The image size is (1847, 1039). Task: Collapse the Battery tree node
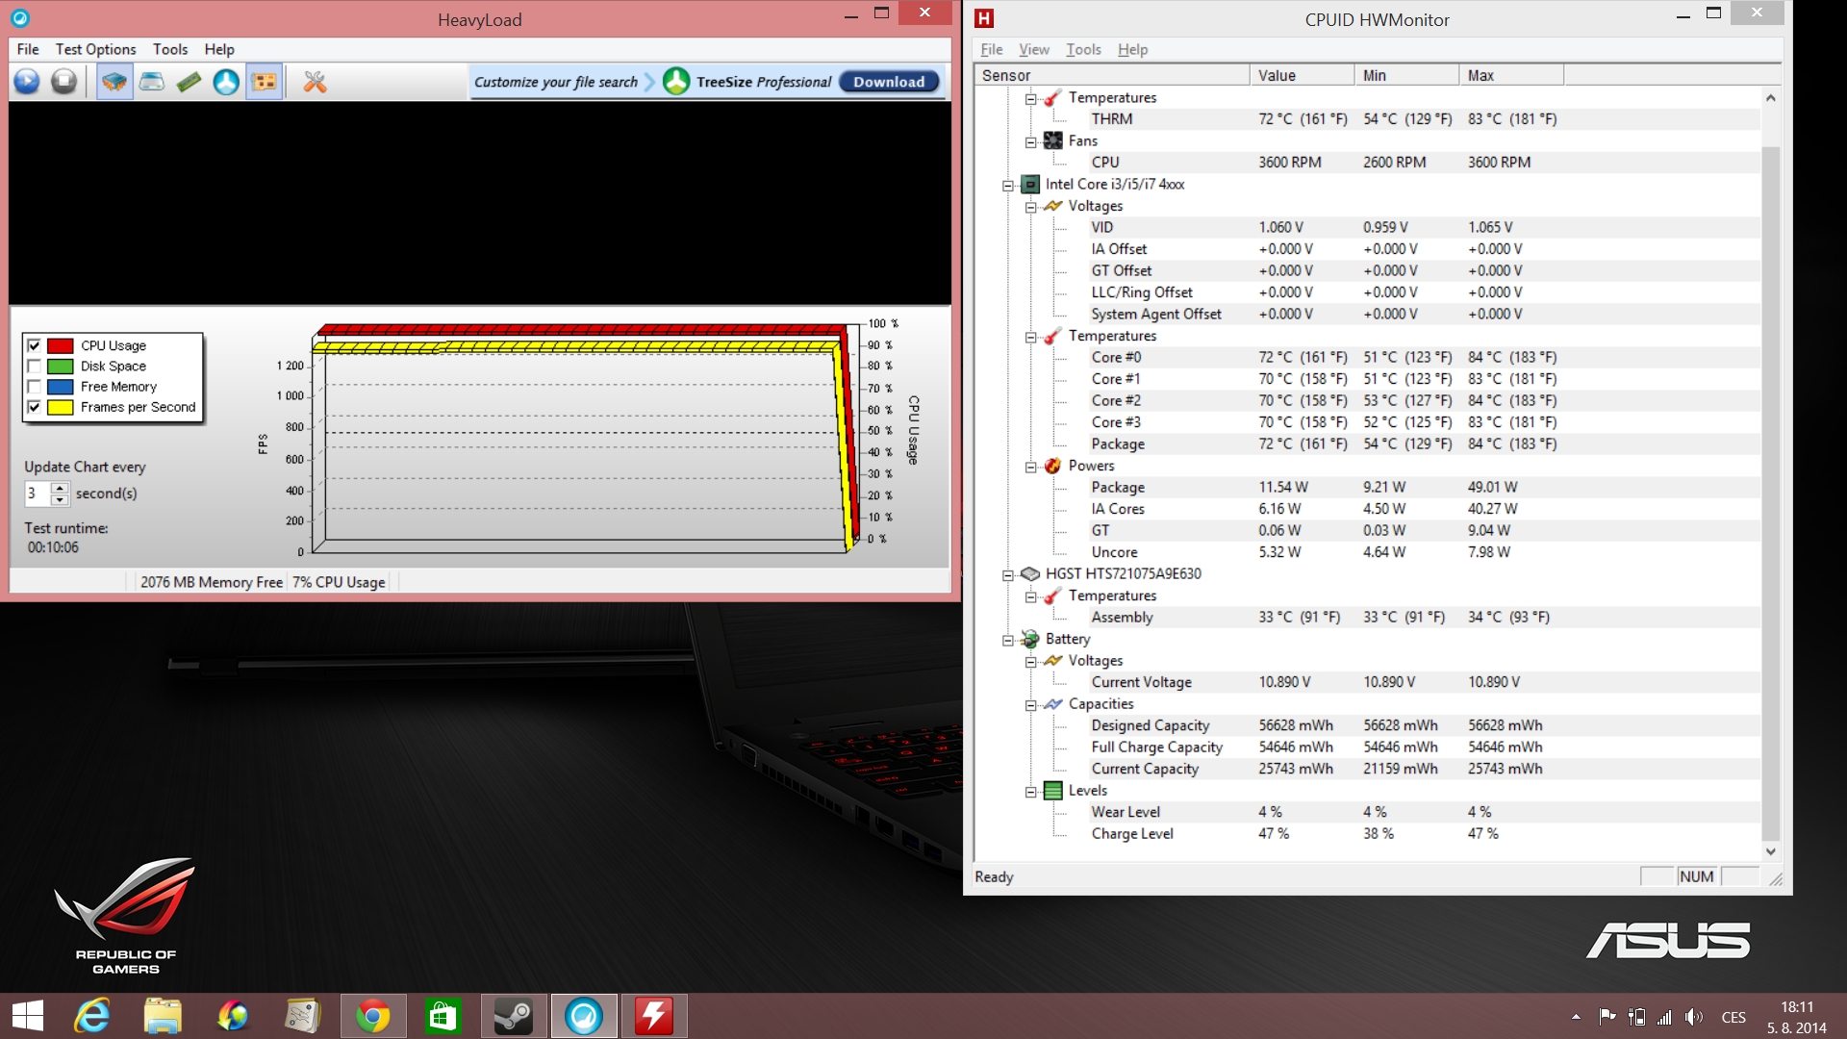(x=1008, y=640)
